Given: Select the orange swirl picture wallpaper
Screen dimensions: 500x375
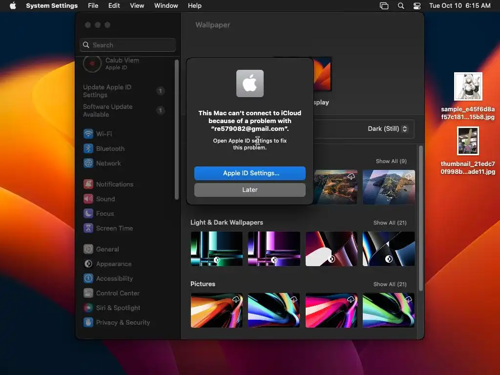Looking at the screenshot, I should [216, 310].
